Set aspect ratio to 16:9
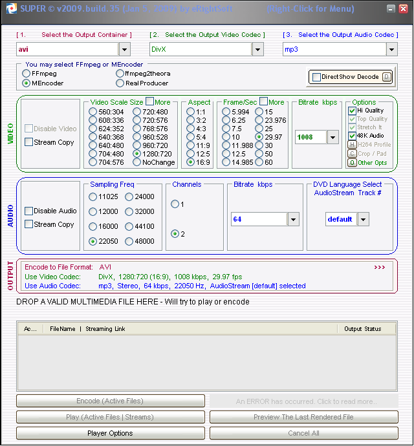Screen dimensions: 414x446 click(x=190, y=162)
